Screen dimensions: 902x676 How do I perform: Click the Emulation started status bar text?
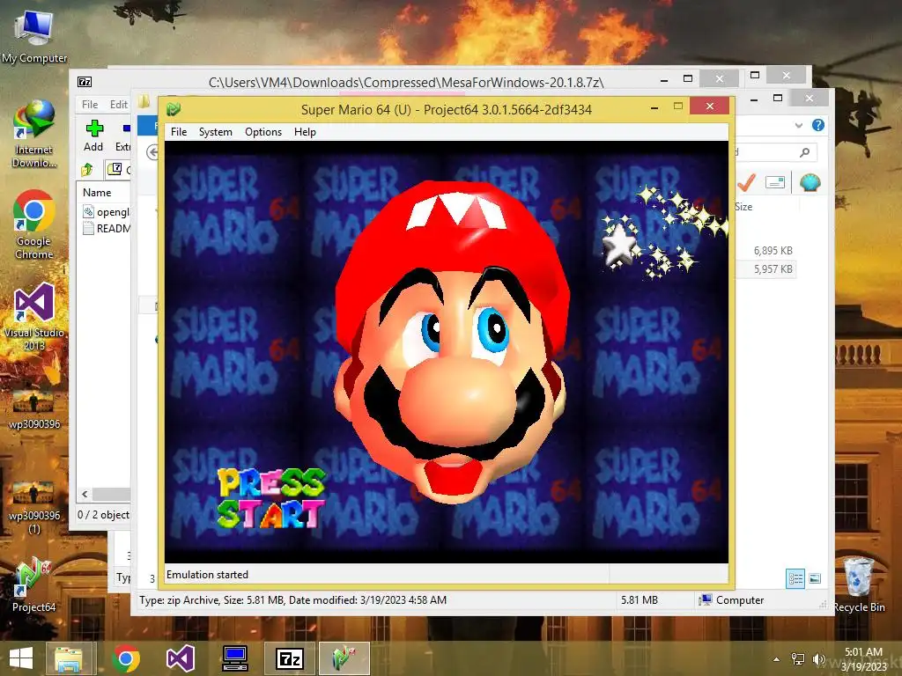[x=207, y=575]
